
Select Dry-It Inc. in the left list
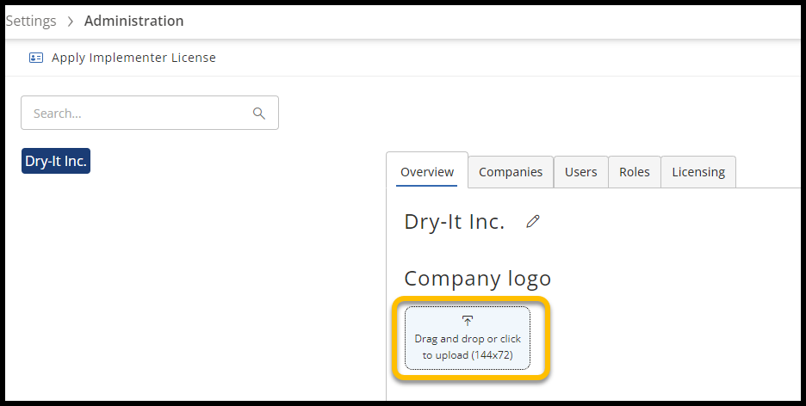click(x=56, y=161)
